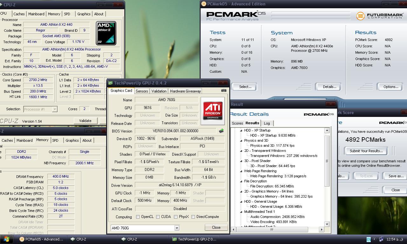407x244 pixels.
Task: Click the PCMark05 logo in main window
Action: (236, 16)
